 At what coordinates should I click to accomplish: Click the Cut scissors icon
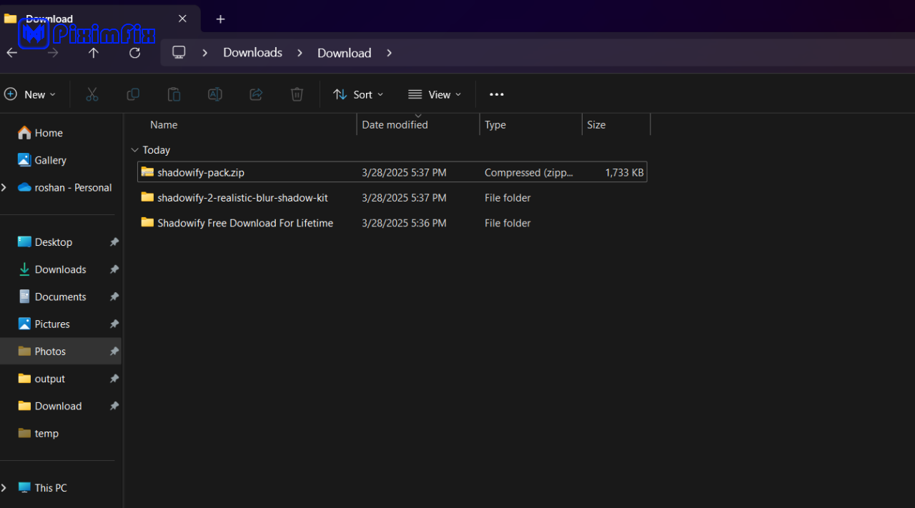91,94
